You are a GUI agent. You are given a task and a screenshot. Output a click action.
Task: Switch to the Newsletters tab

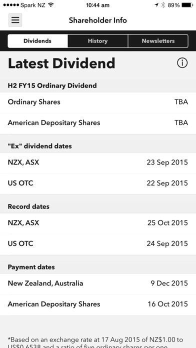(x=158, y=41)
